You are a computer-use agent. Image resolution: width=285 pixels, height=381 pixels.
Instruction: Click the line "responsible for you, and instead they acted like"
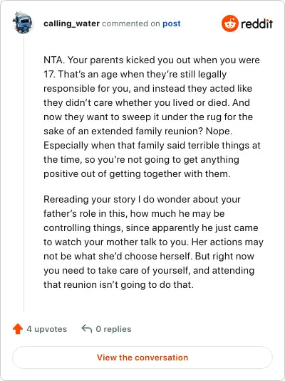tap(148, 88)
